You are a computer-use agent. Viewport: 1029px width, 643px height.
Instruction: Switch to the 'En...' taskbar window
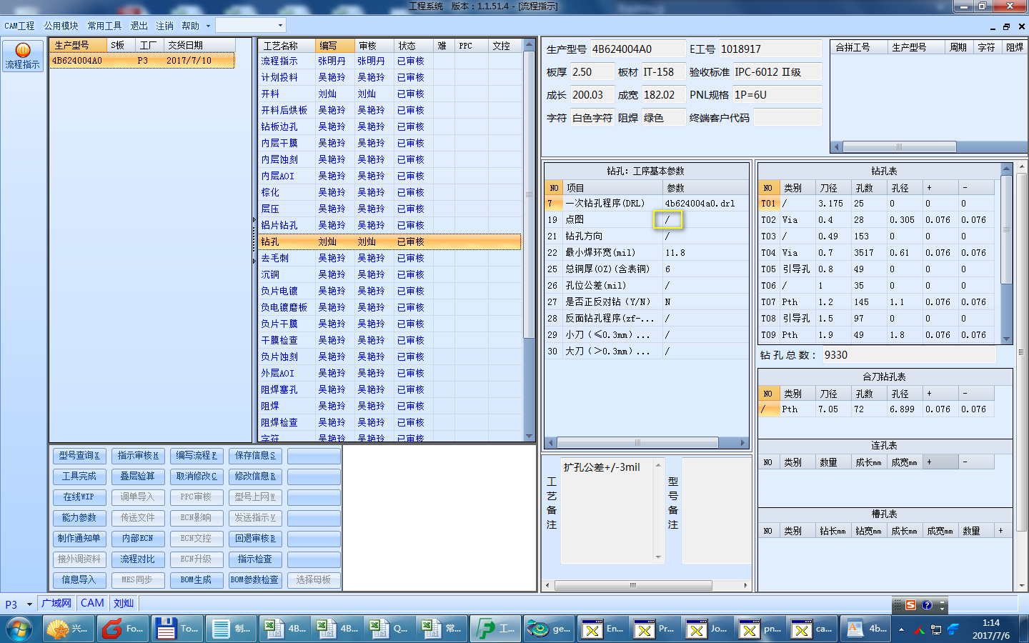[603, 629]
